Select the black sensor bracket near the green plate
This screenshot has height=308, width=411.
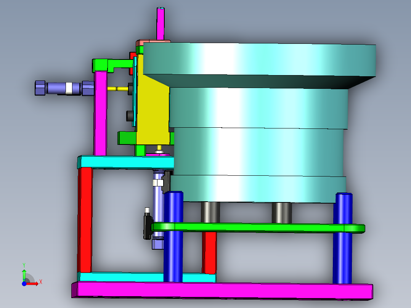[x=148, y=225]
